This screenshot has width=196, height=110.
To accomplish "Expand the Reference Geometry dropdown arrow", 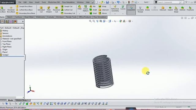I will [x=115, y=14].
